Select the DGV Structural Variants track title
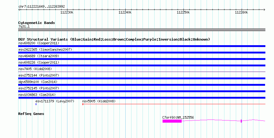Screen dimensions: 274x138 (114, 39)
